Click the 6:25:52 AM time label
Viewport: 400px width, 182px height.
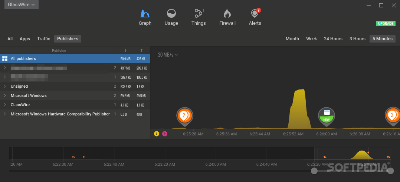(x=294, y=134)
